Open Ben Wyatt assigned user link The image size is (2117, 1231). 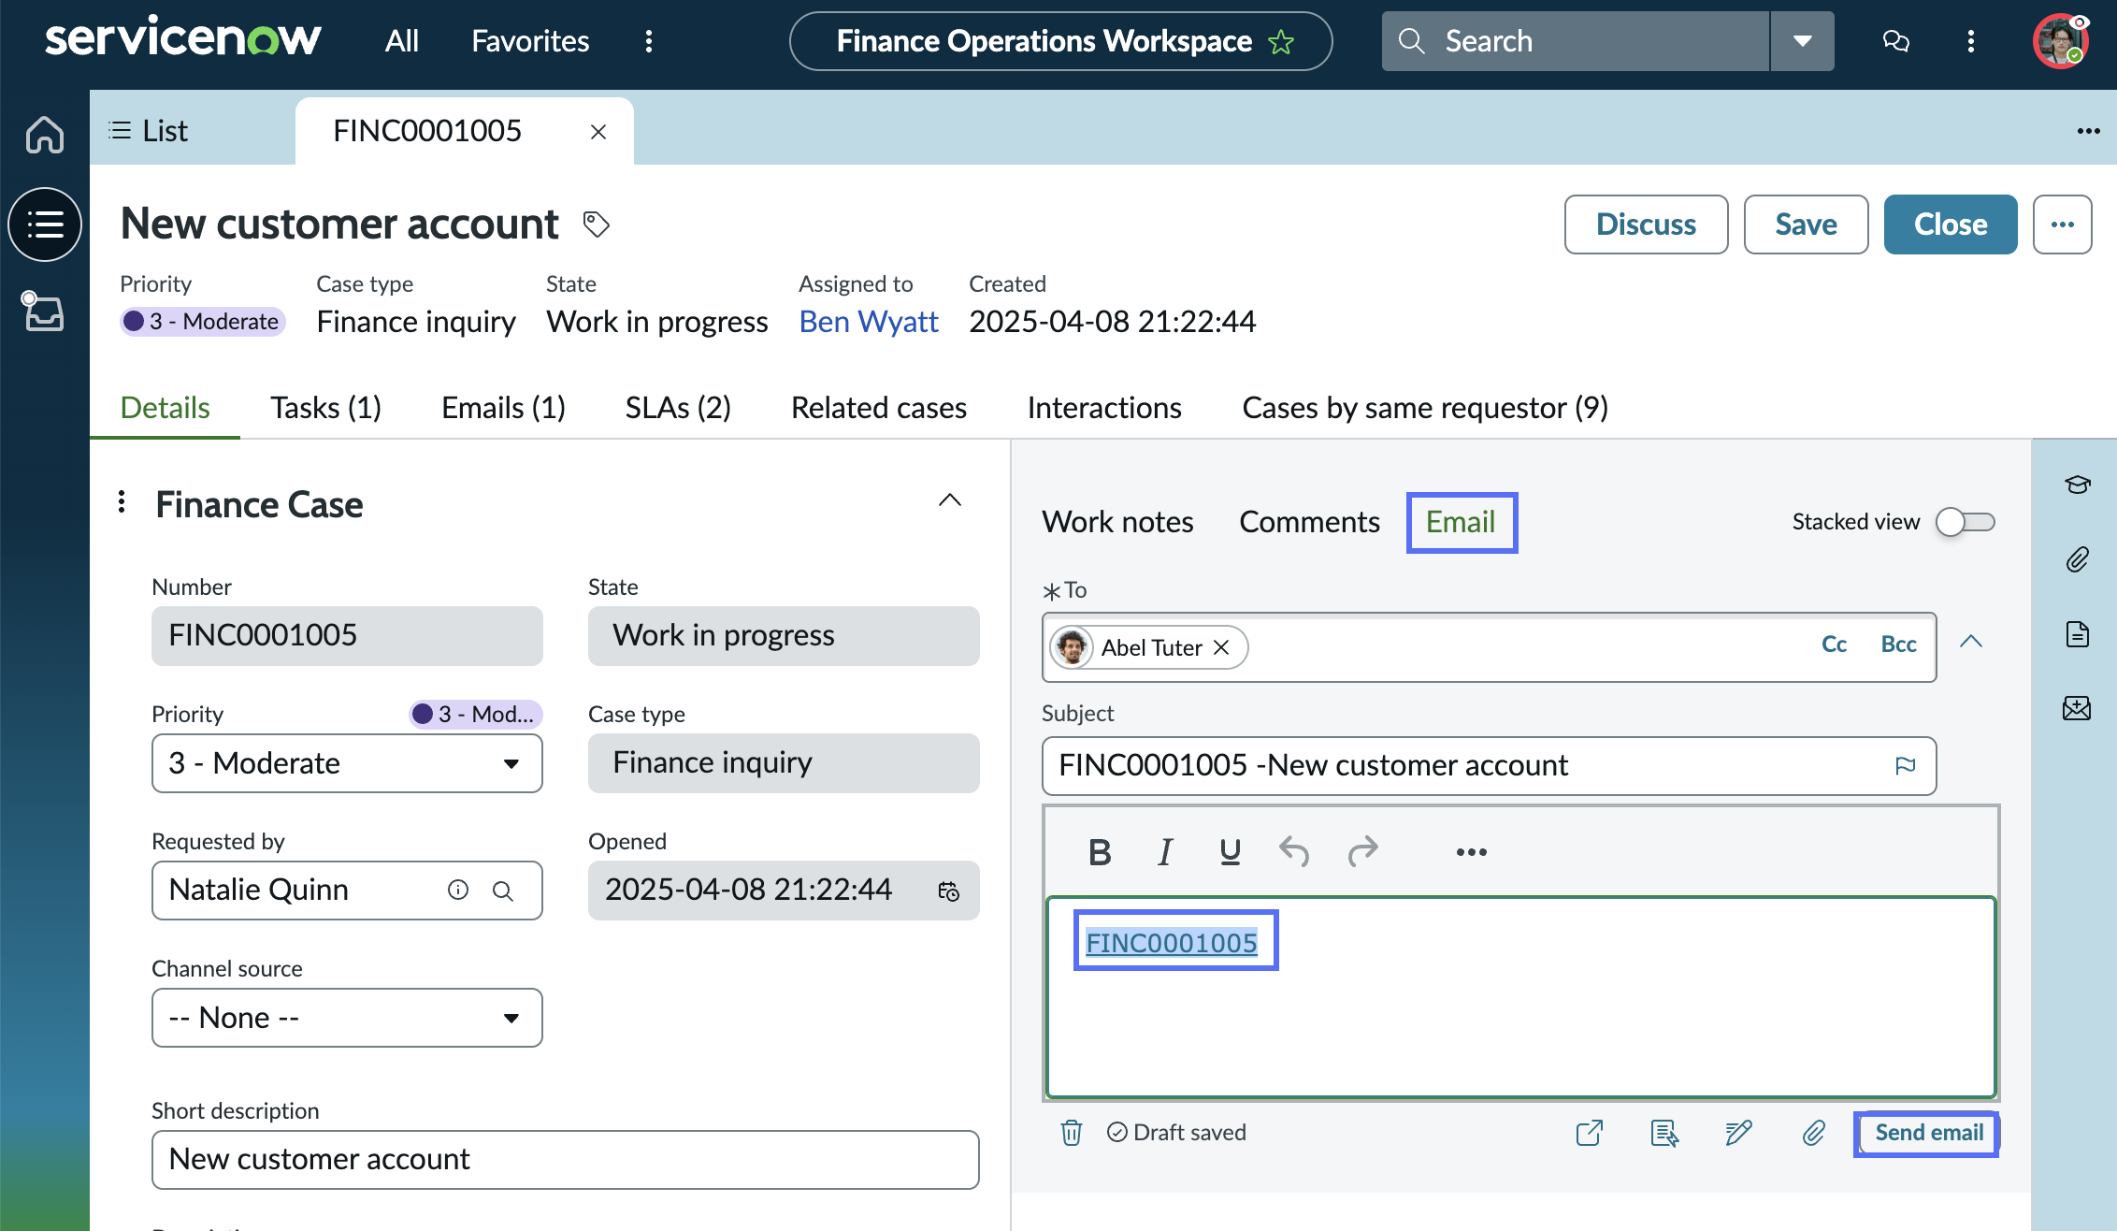point(869,322)
